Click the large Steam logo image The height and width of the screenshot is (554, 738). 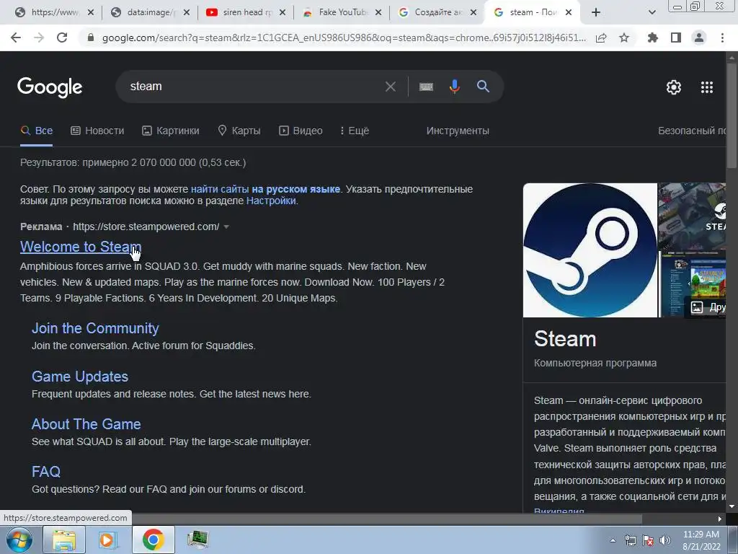click(590, 250)
